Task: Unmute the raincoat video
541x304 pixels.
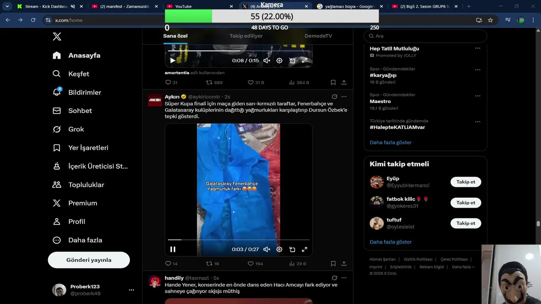Action: point(267,249)
